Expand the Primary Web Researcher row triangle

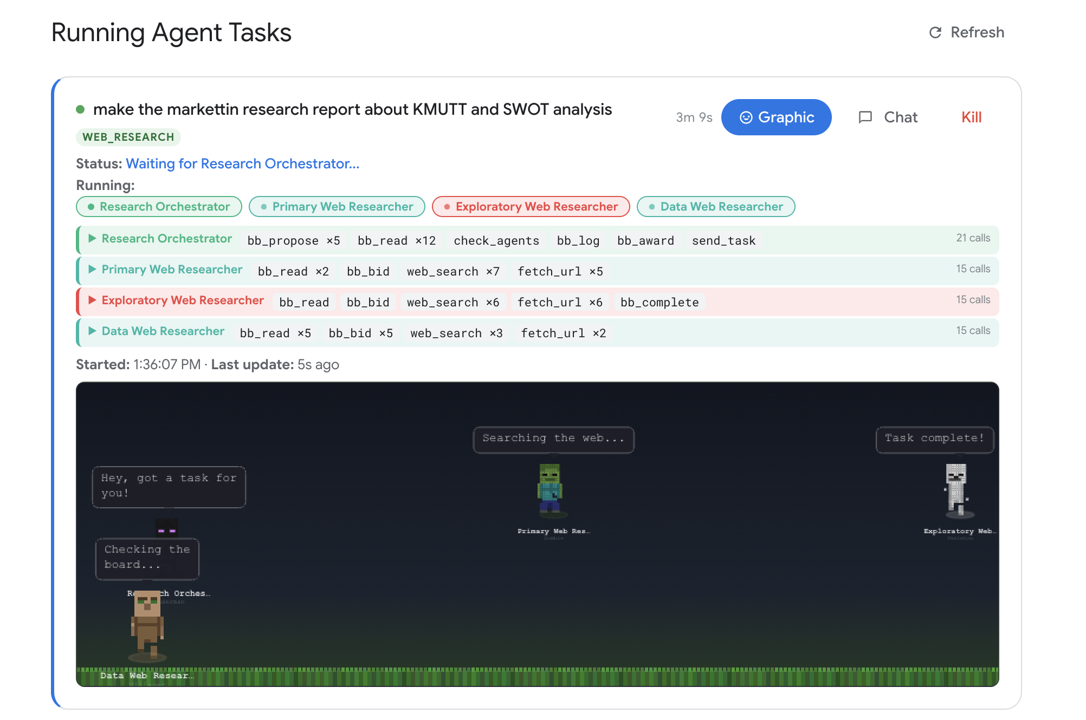pos(92,269)
